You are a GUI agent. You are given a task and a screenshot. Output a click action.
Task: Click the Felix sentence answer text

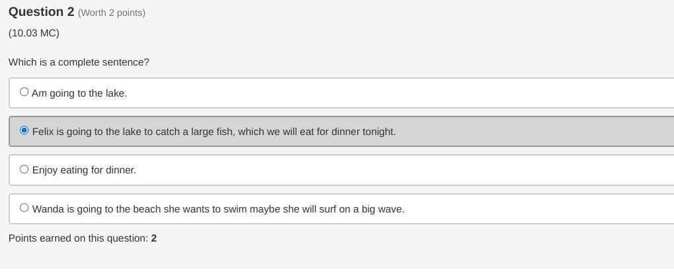pyautogui.click(x=214, y=132)
